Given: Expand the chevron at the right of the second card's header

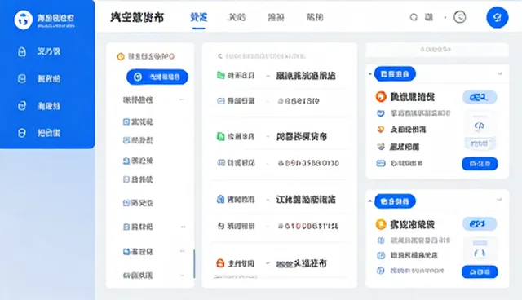Looking at the screenshot, I should (x=499, y=200).
